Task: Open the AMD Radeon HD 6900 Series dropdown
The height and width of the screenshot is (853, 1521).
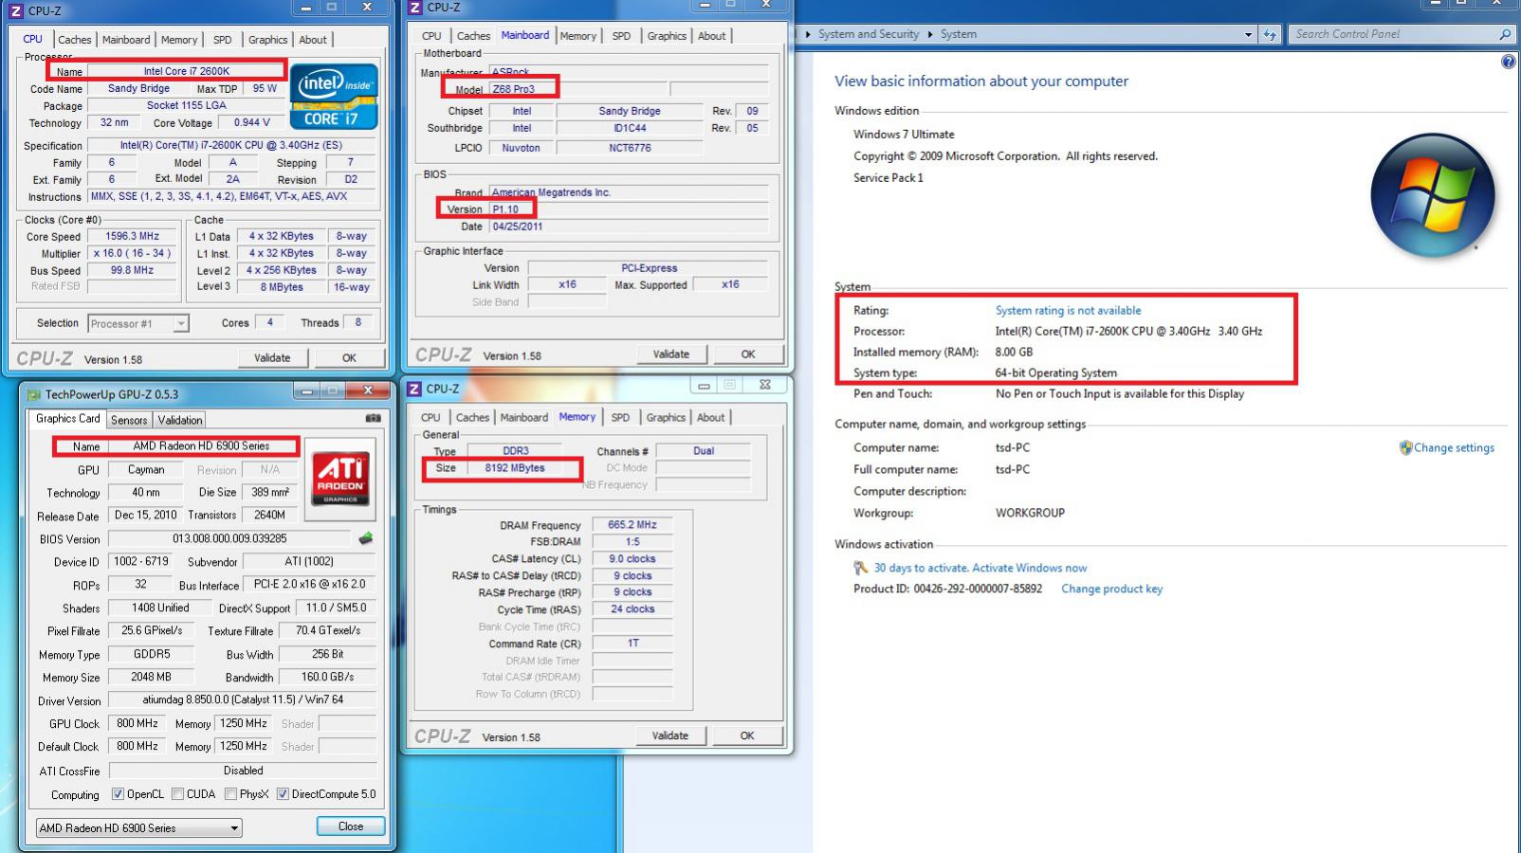Action: click(138, 828)
